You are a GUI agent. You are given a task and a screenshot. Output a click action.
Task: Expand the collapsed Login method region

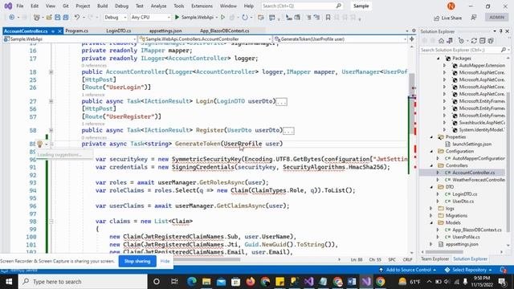point(51,101)
